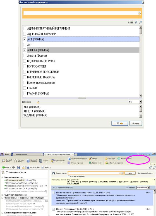This screenshot has width=156, height=216.
Task: Select Правовые акты Санкт-Петербурга in tree
Action: point(22,186)
